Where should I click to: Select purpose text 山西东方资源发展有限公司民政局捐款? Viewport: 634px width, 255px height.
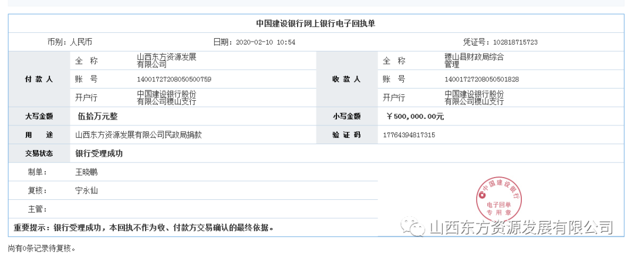point(139,135)
